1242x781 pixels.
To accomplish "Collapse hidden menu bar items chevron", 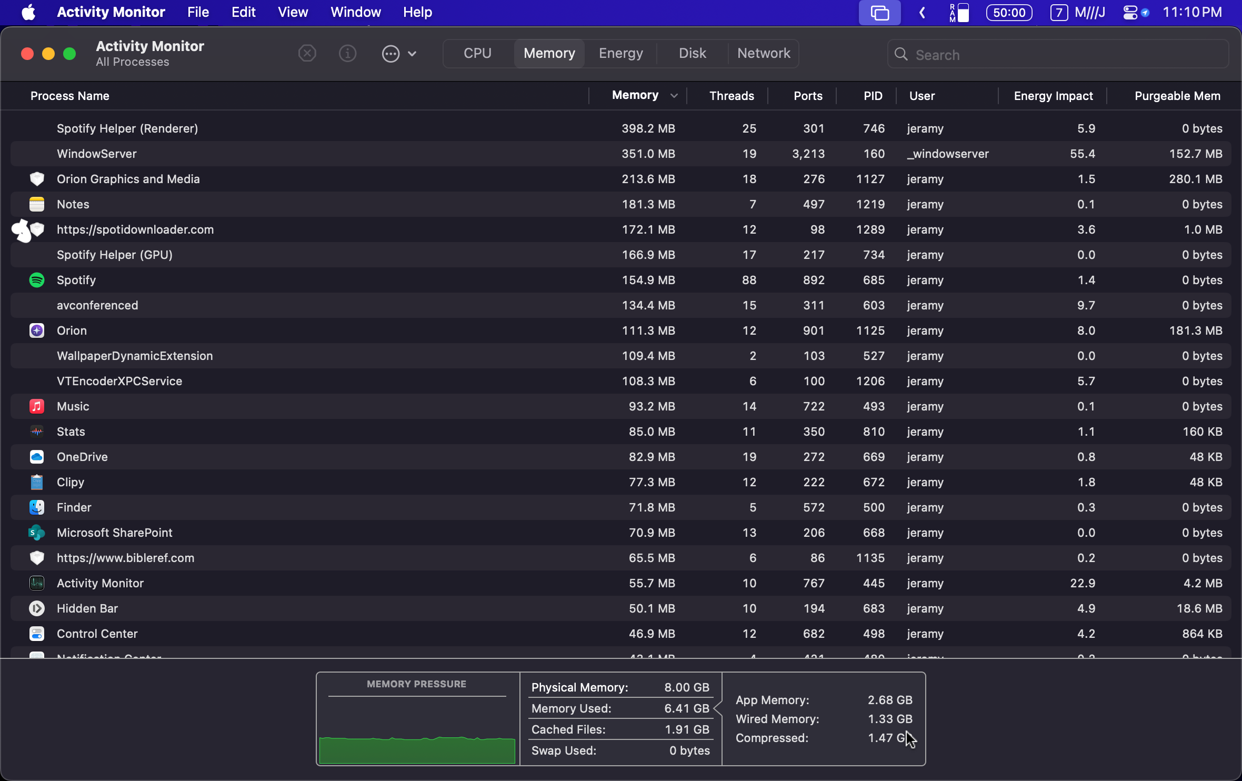I will tap(922, 13).
